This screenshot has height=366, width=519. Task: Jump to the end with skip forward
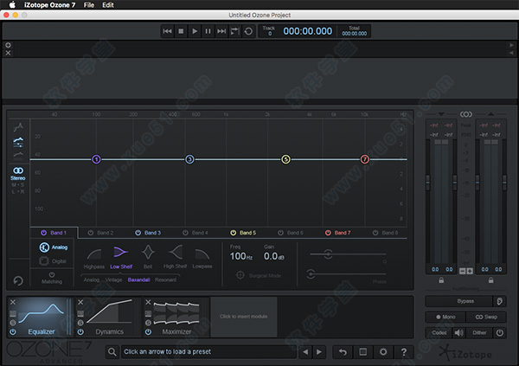(x=221, y=31)
